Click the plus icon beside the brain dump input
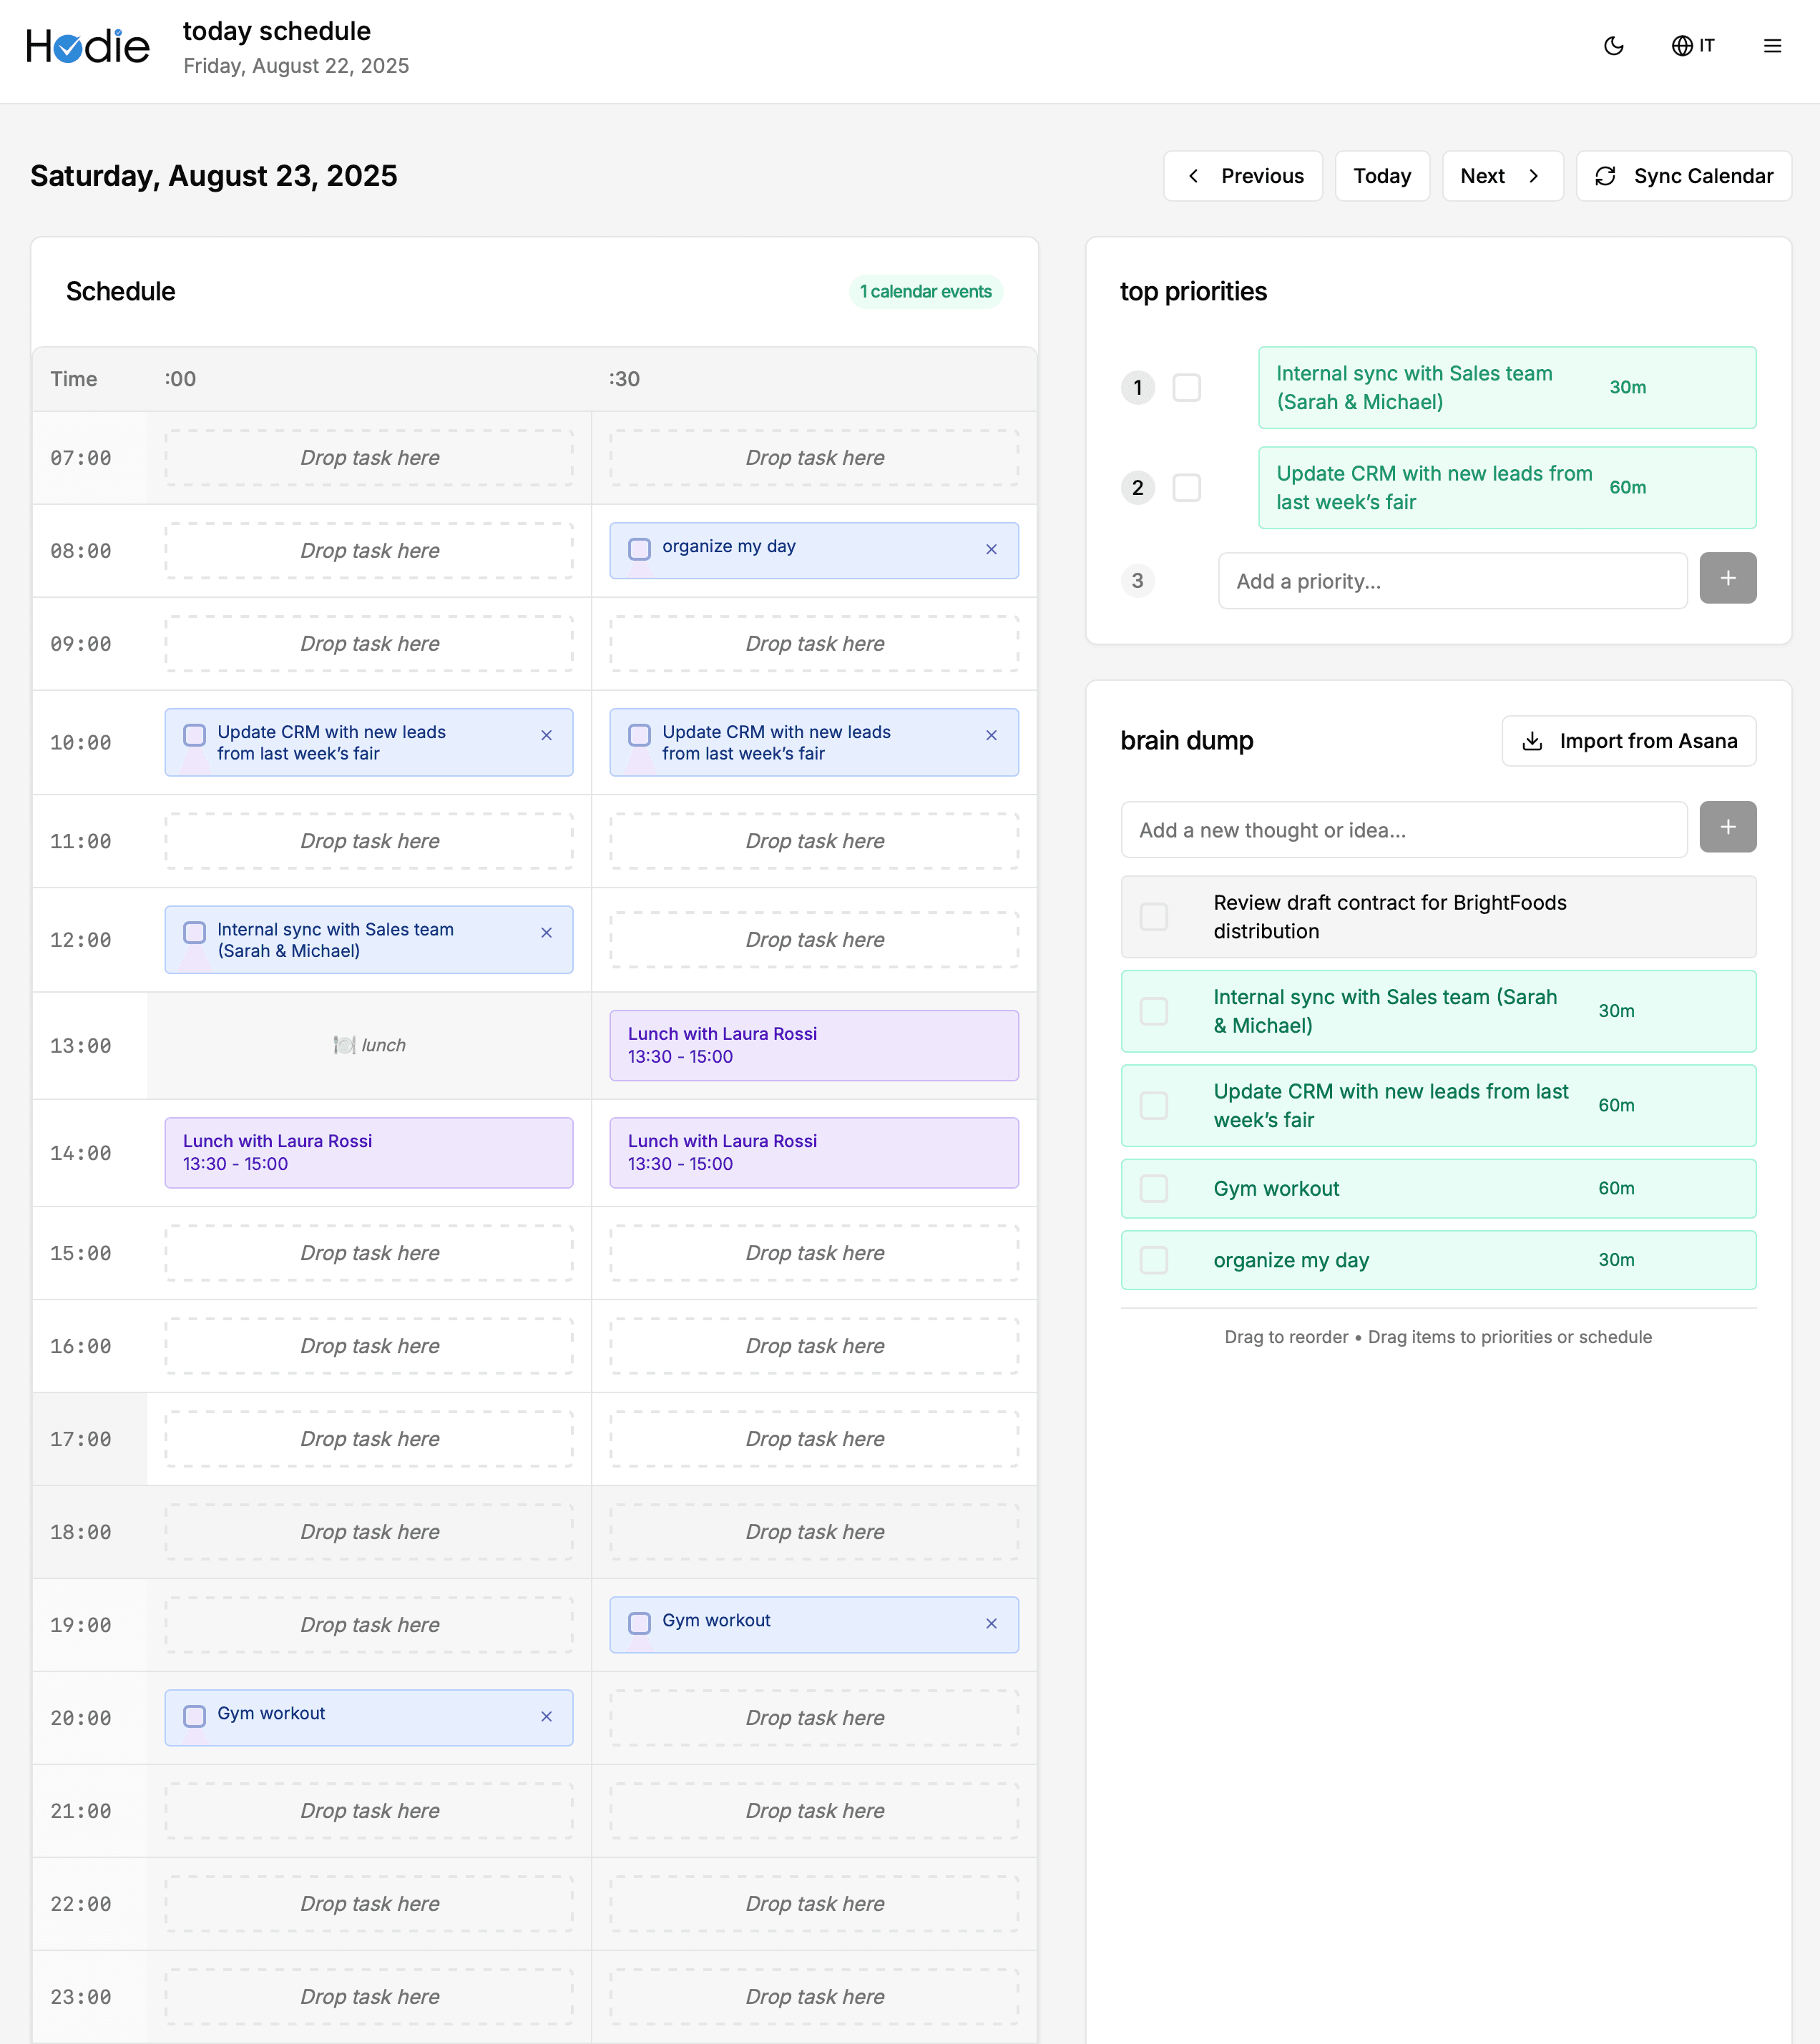 click(1728, 827)
